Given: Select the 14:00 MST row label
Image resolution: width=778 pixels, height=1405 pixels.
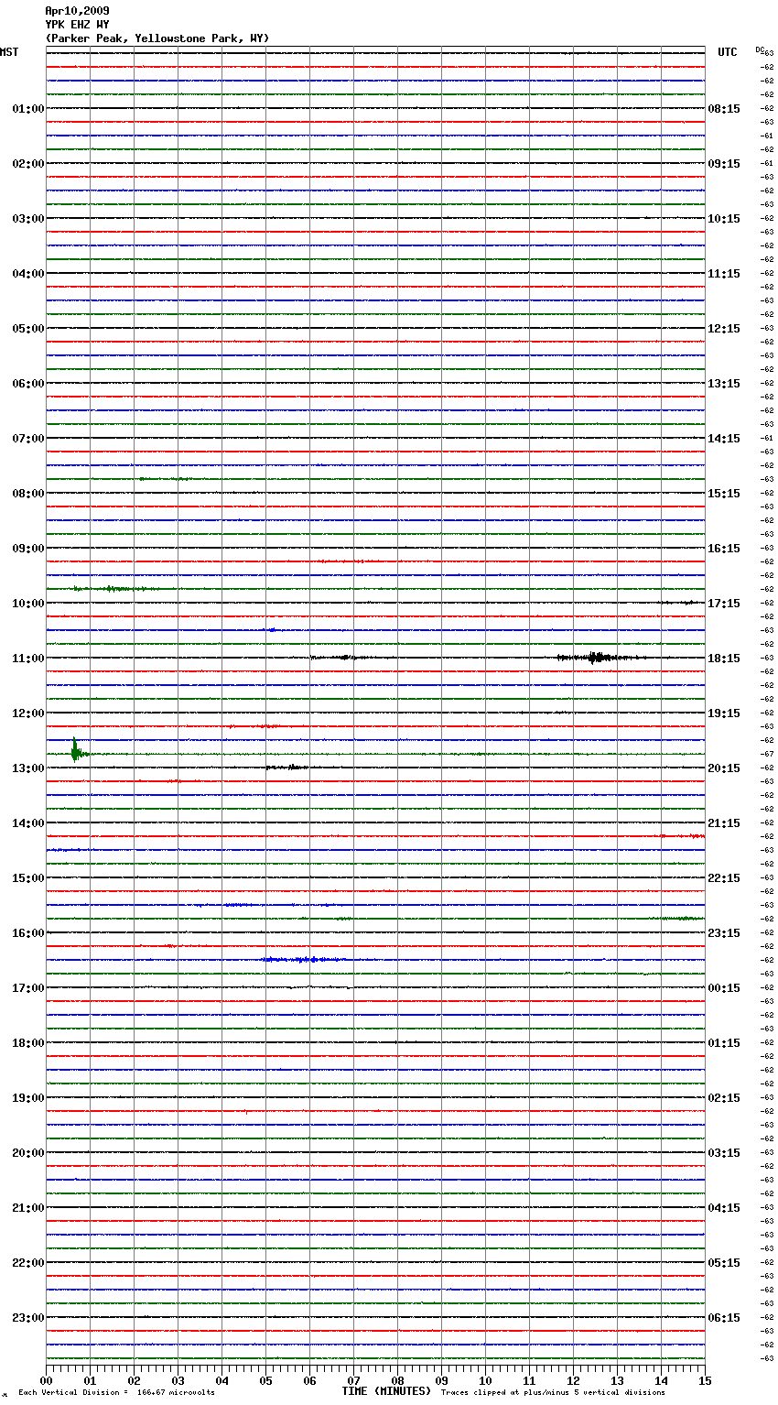Looking at the screenshot, I should coord(28,823).
